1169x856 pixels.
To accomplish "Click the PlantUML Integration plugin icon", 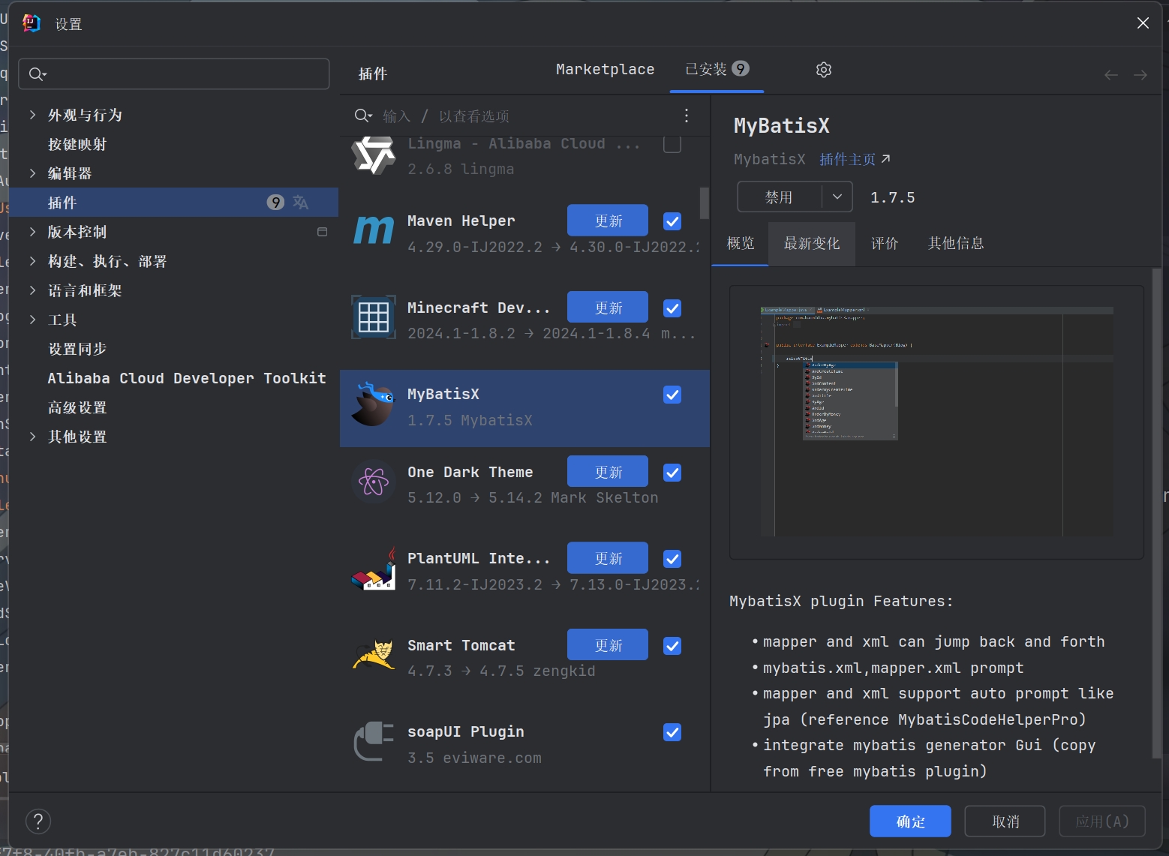I will click(x=373, y=570).
